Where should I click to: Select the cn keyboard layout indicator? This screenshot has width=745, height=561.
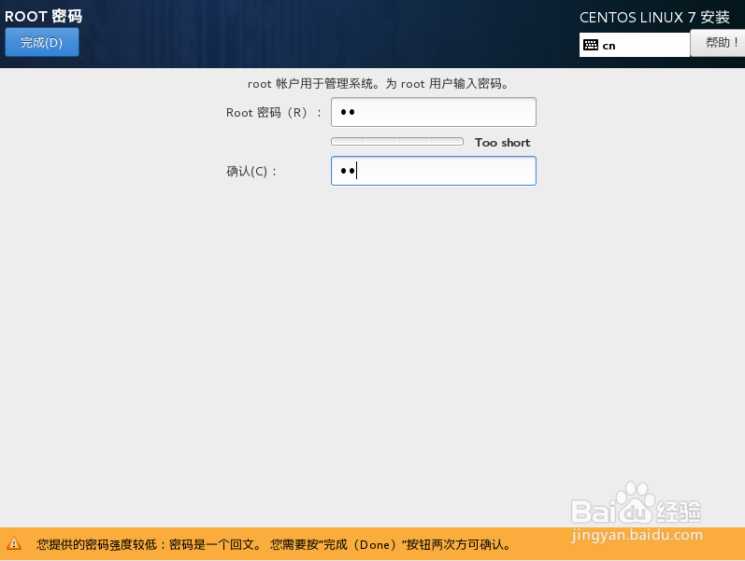(635, 45)
